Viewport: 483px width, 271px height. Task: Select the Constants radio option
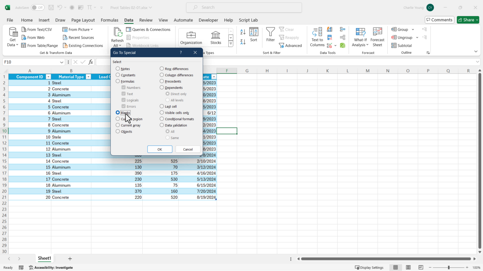point(118,75)
